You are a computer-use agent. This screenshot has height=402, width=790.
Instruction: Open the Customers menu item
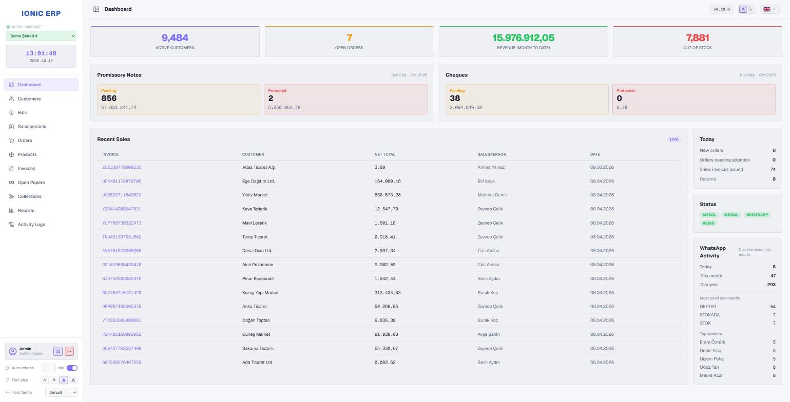point(41,98)
